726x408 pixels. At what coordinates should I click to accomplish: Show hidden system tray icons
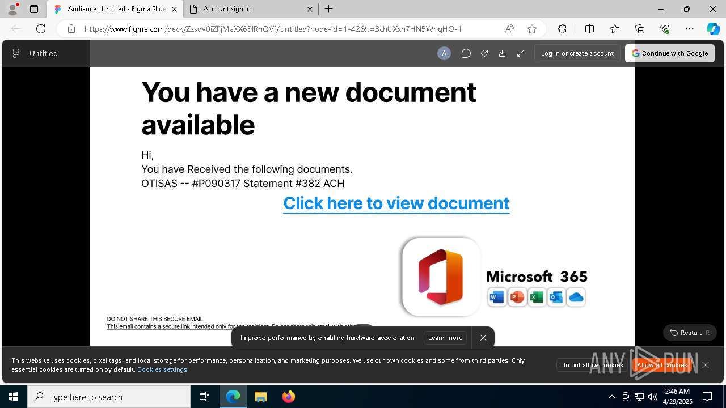611,397
